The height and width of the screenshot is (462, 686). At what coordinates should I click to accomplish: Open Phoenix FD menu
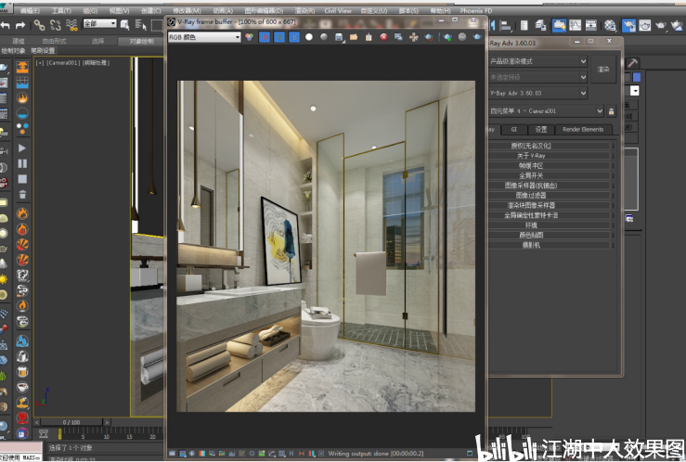coord(476,10)
